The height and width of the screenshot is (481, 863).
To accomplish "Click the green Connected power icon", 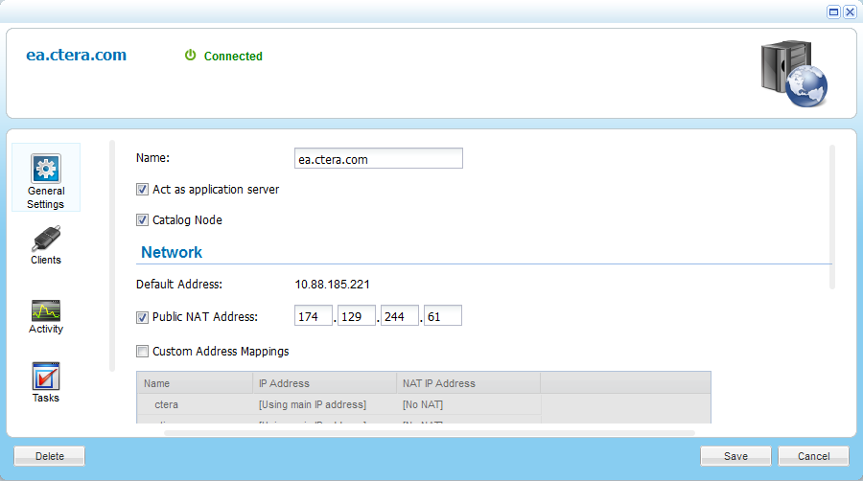I will point(191,55).
